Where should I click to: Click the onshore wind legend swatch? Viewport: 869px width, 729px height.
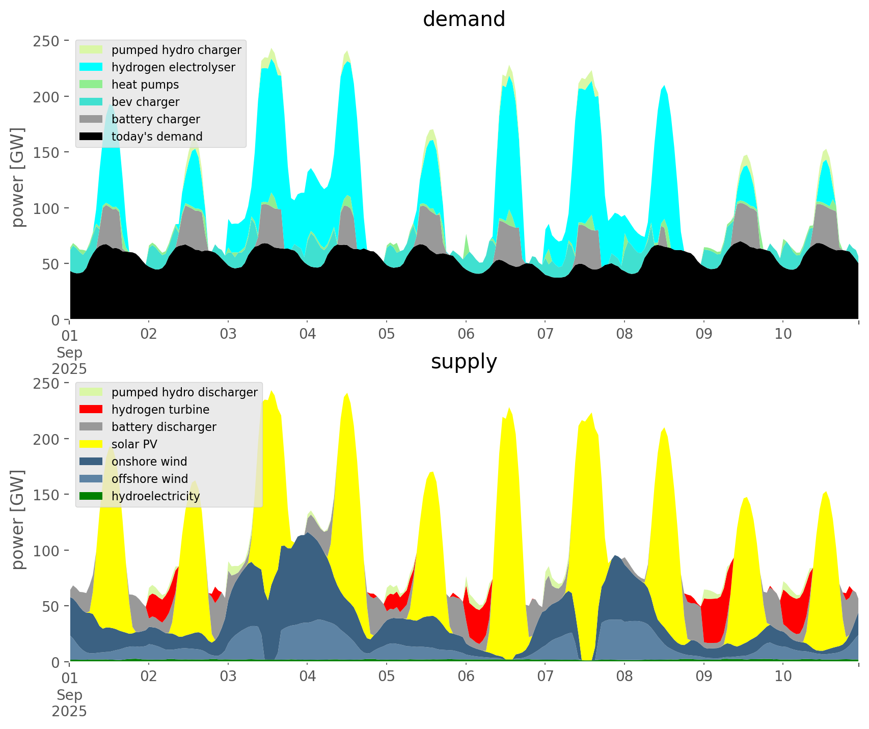point(91,462)
